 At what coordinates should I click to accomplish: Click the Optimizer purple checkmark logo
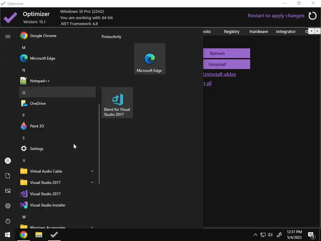tap(10, 18)
